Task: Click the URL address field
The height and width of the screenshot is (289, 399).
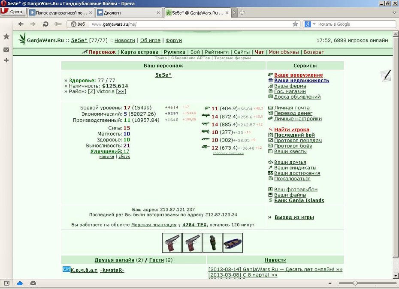Action: click(191, 24)
